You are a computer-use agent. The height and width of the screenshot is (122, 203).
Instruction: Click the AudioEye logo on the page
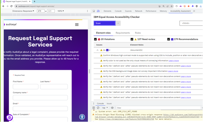click(10, 24)
